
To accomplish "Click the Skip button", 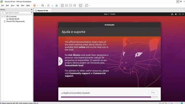I will (x=153, y=92).
